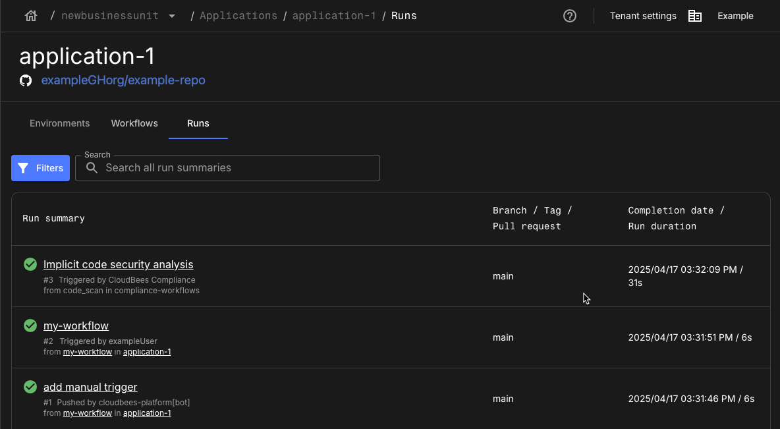Click the Example organization label

(x=735, y=16)
